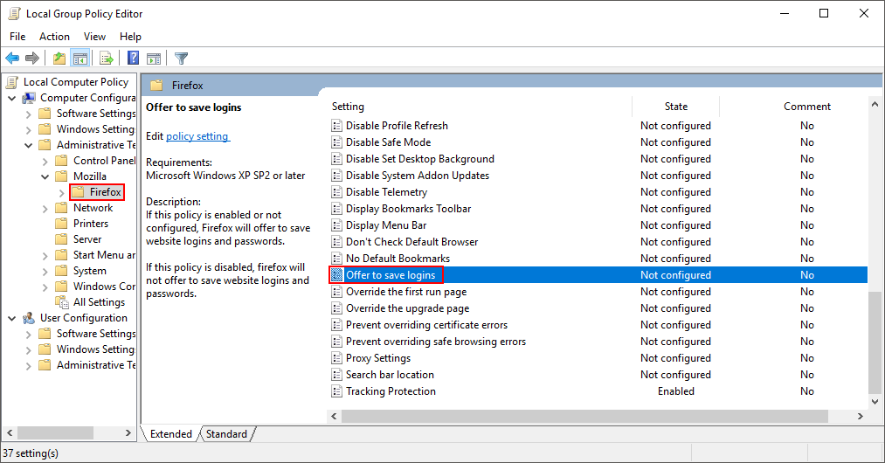Click the settings list vertical scrollbar thumb

coord(875,342)
